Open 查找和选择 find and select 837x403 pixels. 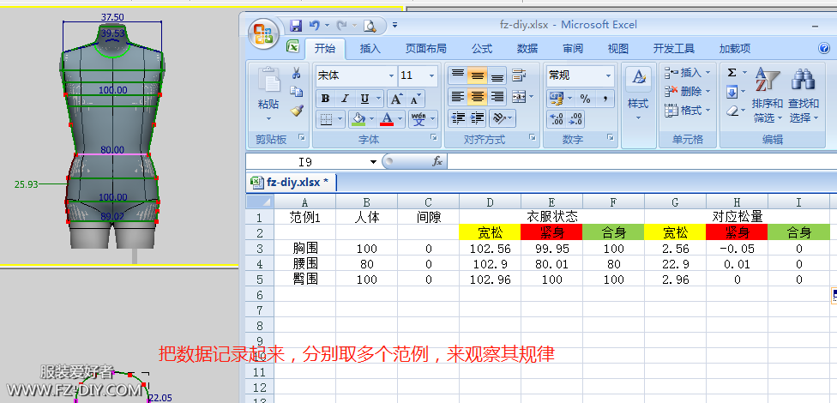(x=804, y=95)
